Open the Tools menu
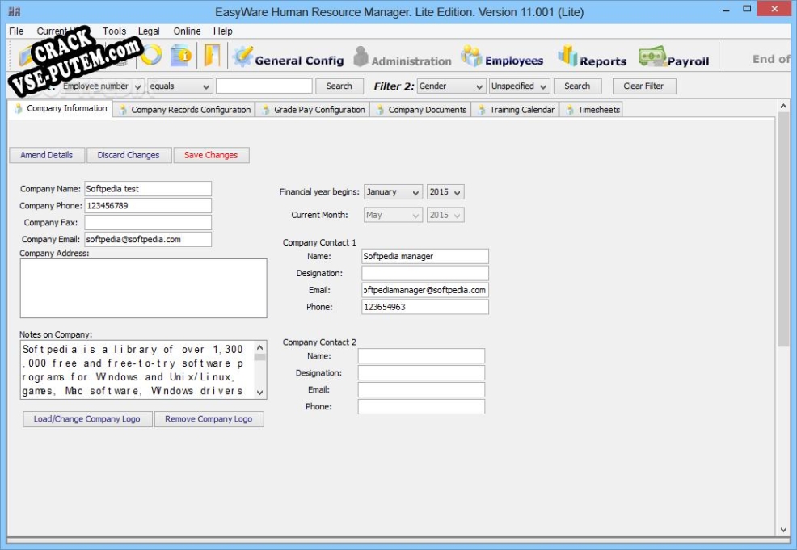The height and width of the screenshot is (550, 797). pos(114,31)
